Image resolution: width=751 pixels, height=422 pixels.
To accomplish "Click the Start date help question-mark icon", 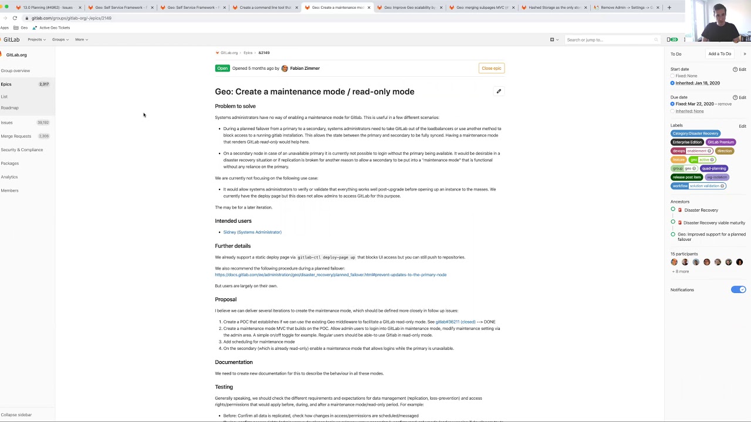I will click(x=735, y=70).
